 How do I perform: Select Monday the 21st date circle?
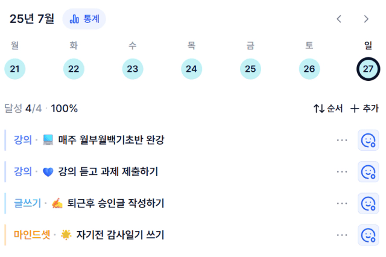coord(14,69)
